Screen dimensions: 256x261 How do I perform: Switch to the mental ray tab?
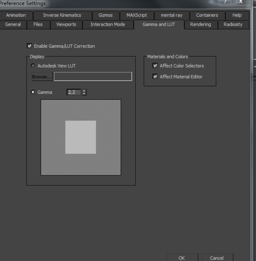[x=172, y=15]
